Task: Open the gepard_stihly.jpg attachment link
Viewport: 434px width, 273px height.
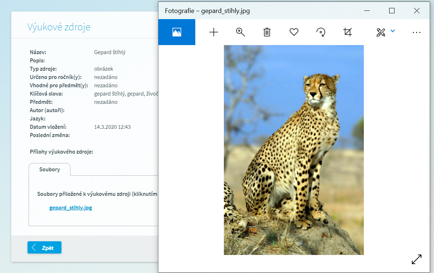Action: click(71, 208)
